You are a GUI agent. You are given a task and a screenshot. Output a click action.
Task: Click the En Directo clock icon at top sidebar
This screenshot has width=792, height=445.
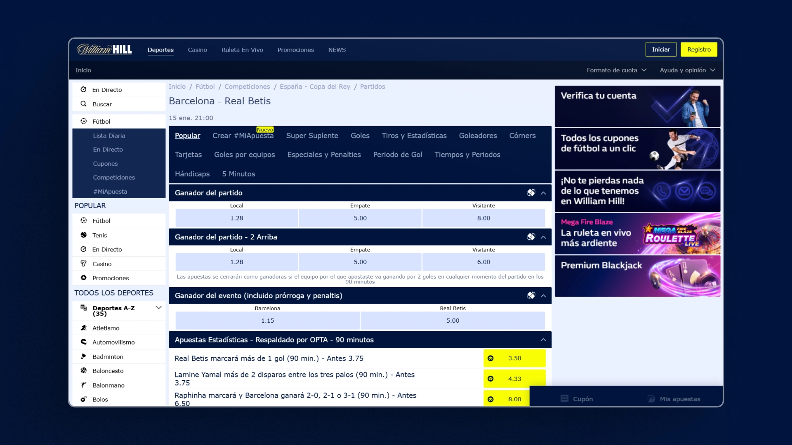coord(83,89)
